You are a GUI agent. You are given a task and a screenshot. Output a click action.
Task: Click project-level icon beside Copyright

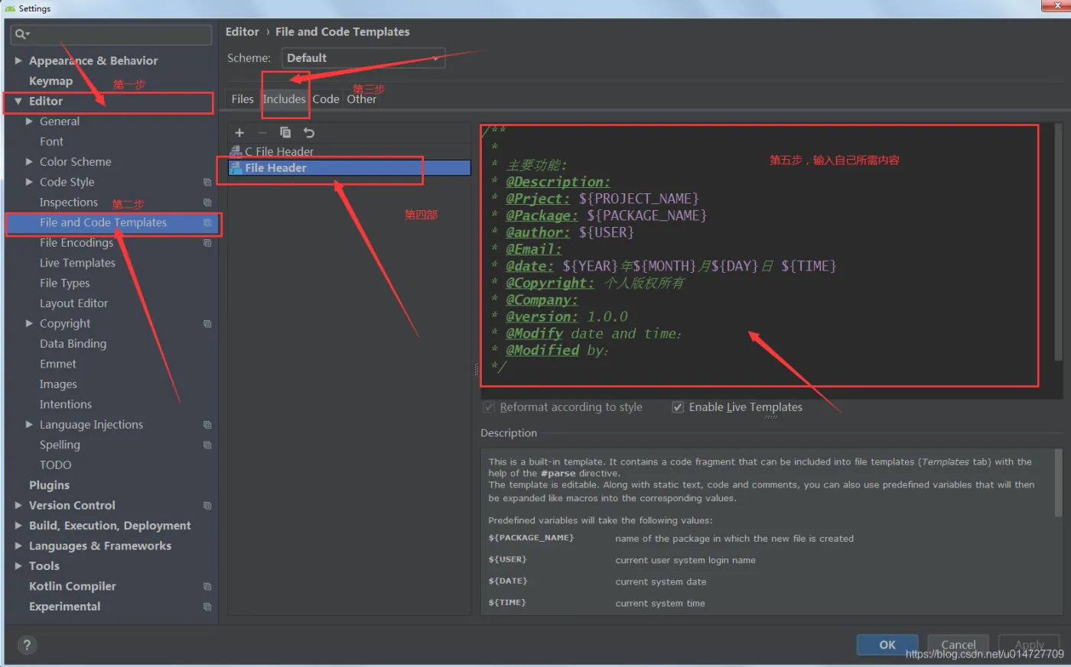pos(207,324)
